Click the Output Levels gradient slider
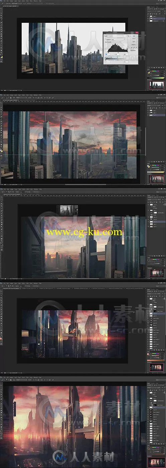Viewport: 166px width, 468px height. click(117, 59)
